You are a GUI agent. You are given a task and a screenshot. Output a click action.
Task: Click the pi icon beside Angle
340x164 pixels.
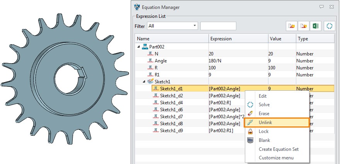(x=150, y=60)
